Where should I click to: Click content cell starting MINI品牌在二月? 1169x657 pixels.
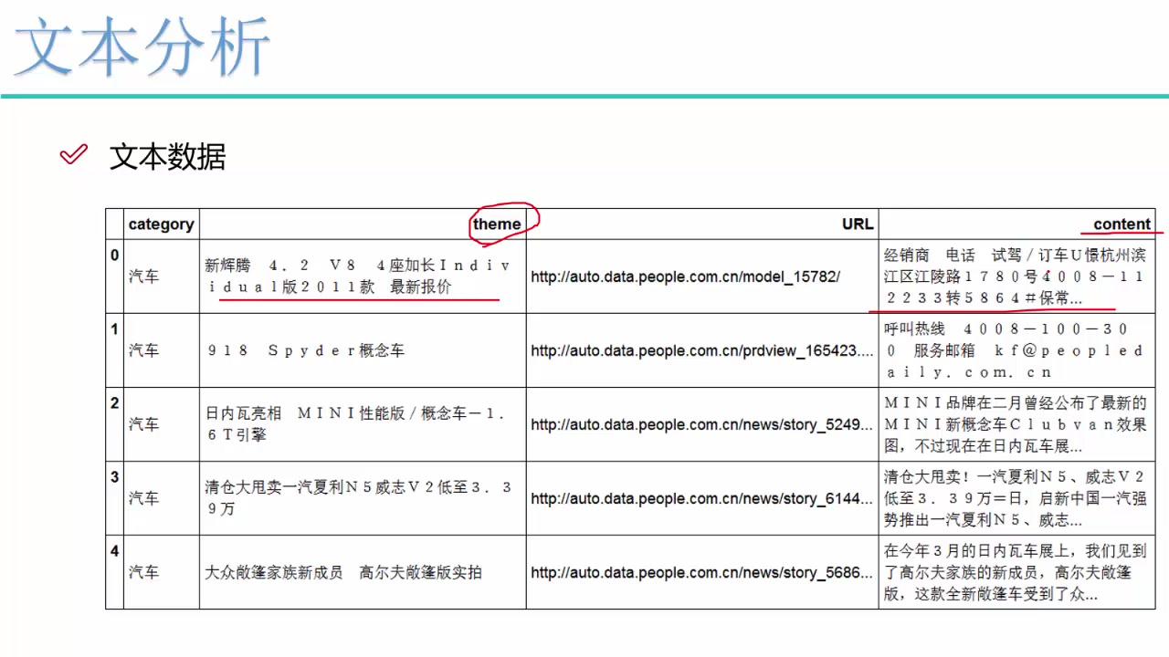[1016, 424]
